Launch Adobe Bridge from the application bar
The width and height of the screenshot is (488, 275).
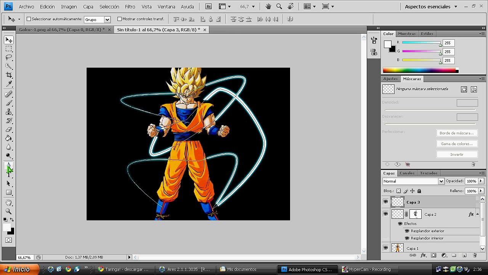click(x=209, y=6)
